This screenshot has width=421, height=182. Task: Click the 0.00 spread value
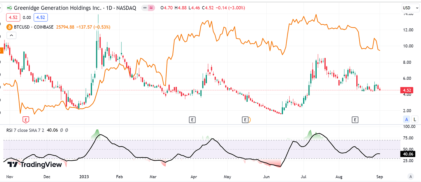click(x=26, y=17)
